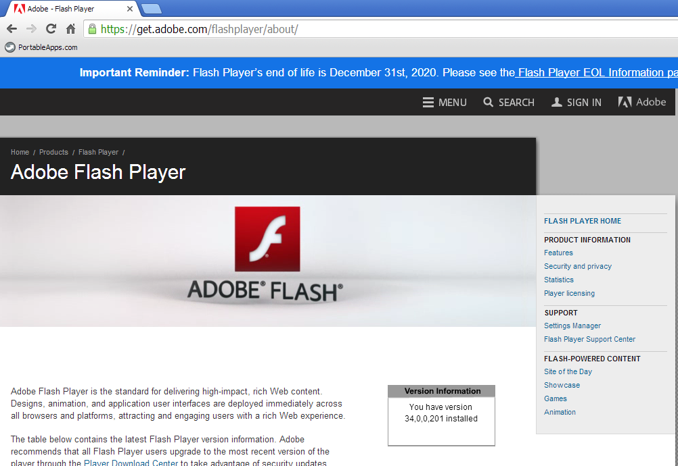This screenshot has width=678, height=466.
Task: Open FLASH PLAYER HOME in the sidebar
Action: (583, 221)
